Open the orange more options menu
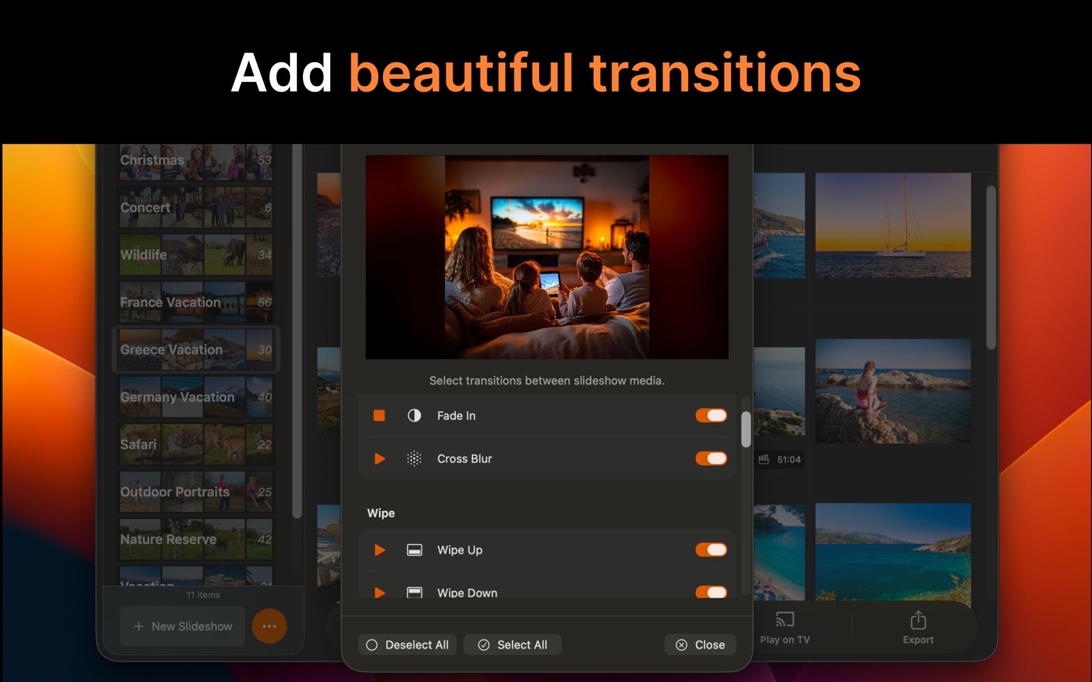The width and height of the screenshot is (1092, 682). [x=270, y=626]
